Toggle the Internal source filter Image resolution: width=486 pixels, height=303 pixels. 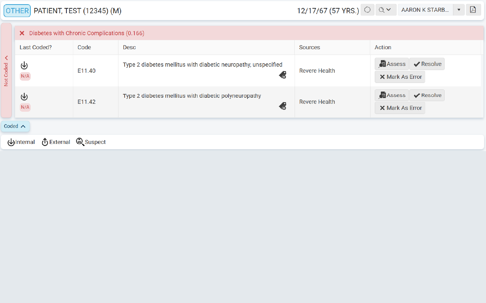21,142
